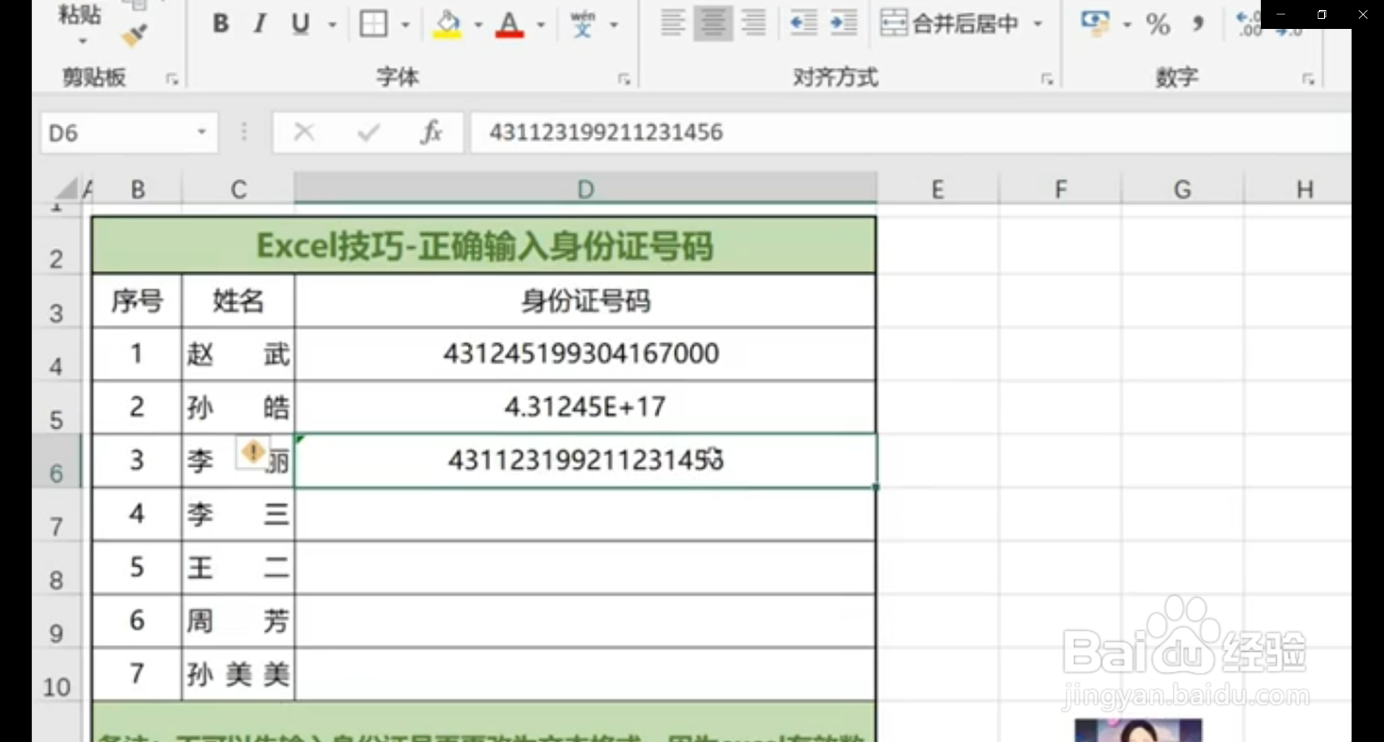
Task: Open phonetic guide dropdown arrow
Action: 614,24
